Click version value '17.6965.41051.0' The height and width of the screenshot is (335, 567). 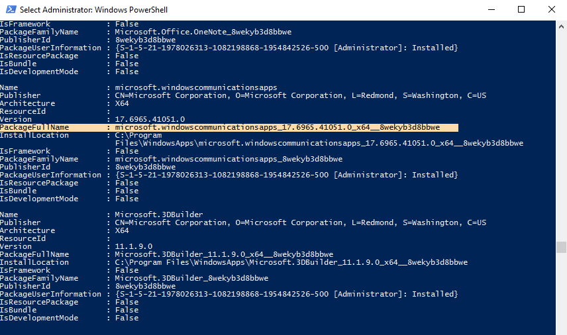click(x=150, y=119)
